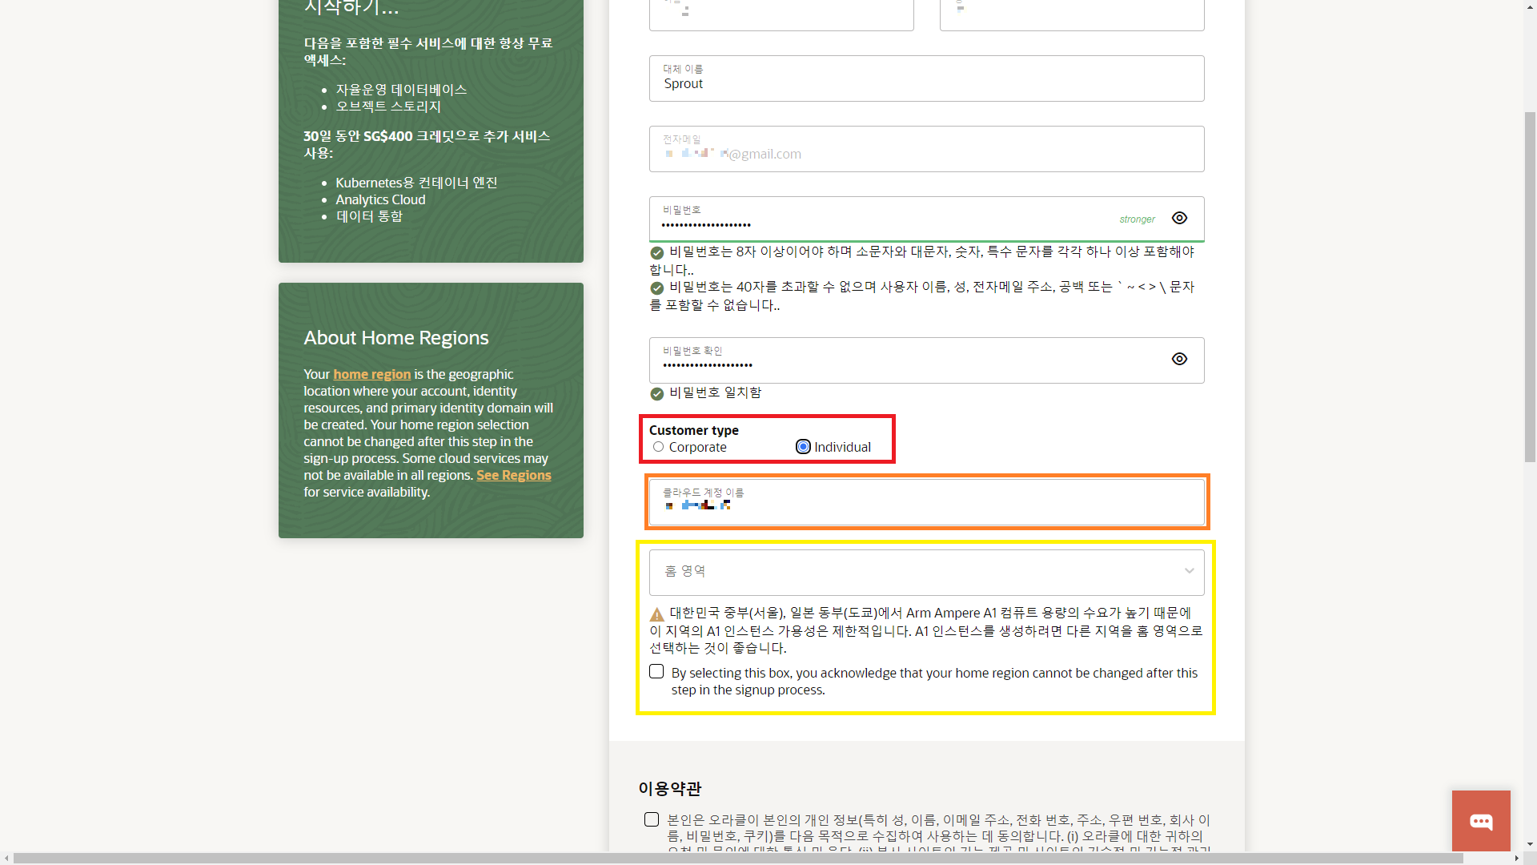The width and height of the screenshot is (1537, 865).
Task: Click the horizontal scrollbar right arrow
Action: coord(1516,859)
